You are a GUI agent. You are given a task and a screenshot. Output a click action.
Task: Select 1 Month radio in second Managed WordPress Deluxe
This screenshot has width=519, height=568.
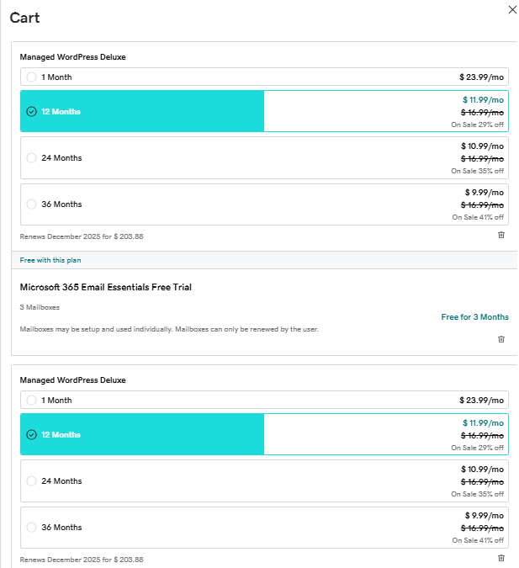point(31,401)
